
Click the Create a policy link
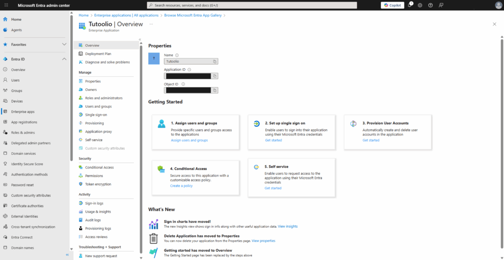182,186
